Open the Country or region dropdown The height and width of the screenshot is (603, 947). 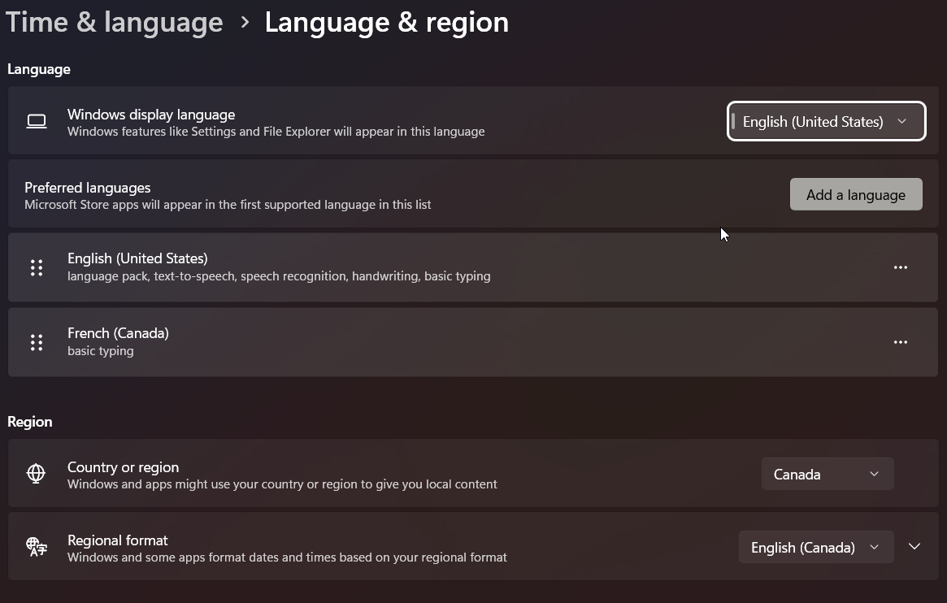click(826, 473)
